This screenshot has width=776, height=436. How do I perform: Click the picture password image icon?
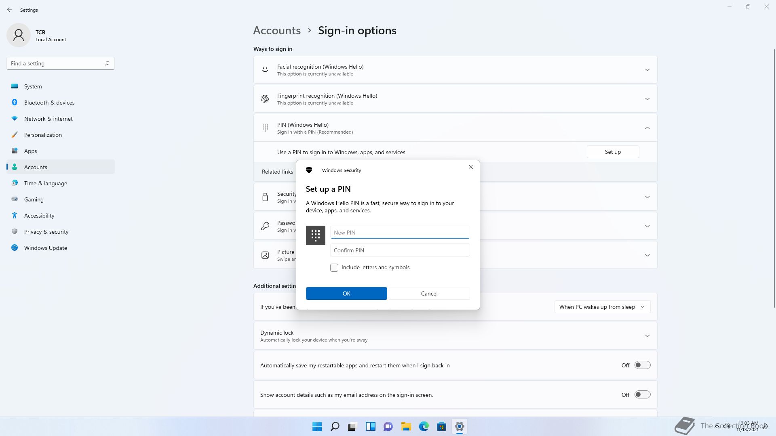point(265,255)
